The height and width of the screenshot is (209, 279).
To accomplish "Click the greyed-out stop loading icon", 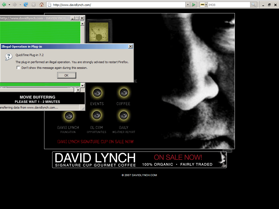I will point(34,5).
